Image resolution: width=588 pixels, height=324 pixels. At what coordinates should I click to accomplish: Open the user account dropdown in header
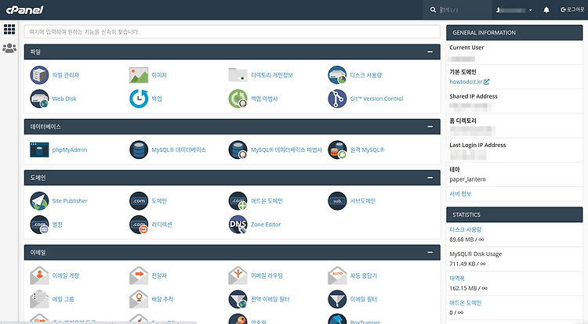point(514,10)
